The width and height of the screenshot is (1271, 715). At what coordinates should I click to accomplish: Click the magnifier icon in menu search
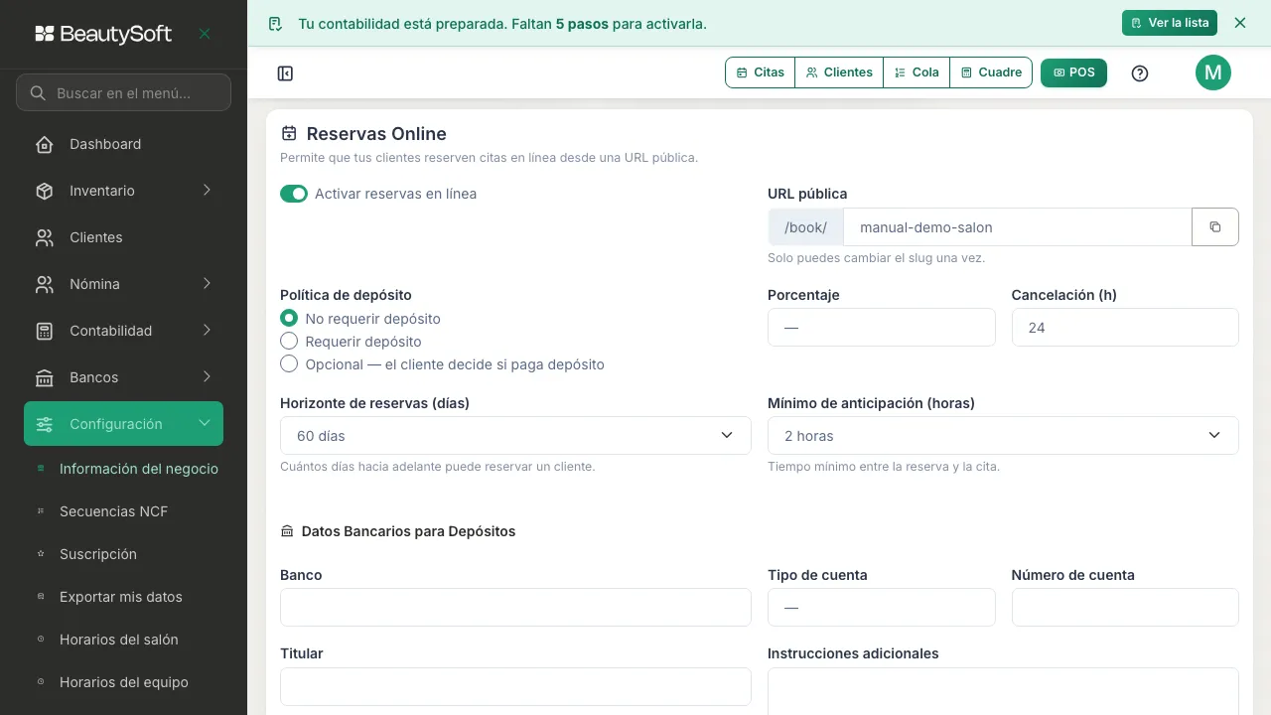(x=38, y=93)
